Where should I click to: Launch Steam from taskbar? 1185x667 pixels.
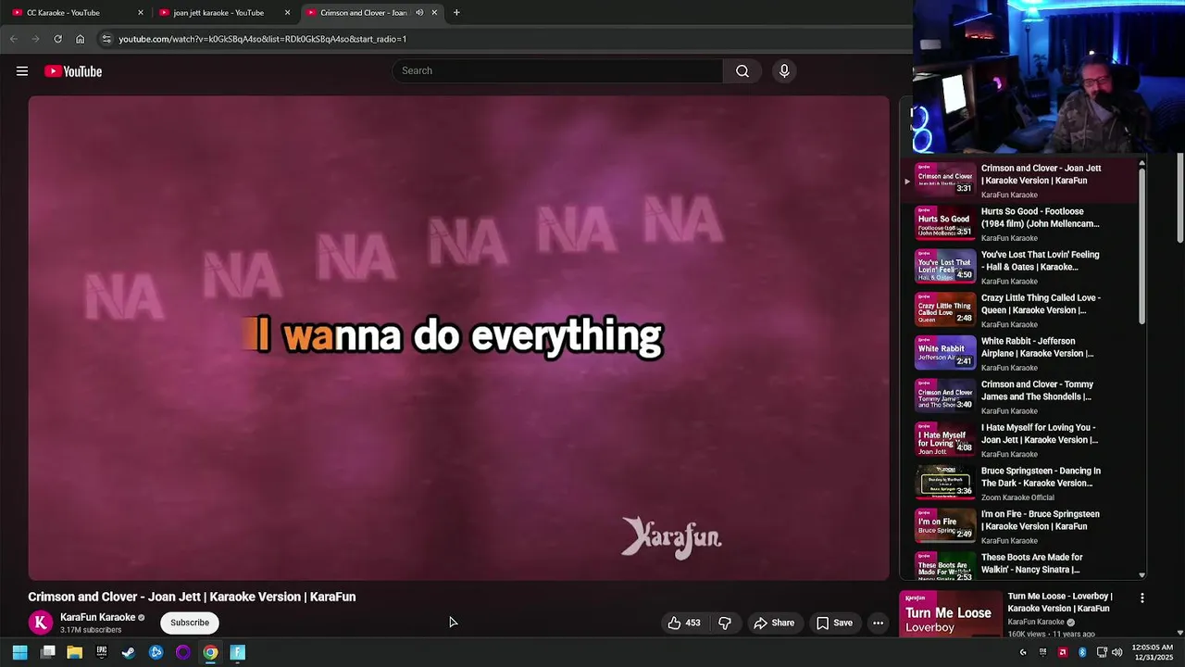[x=129, y=652]
